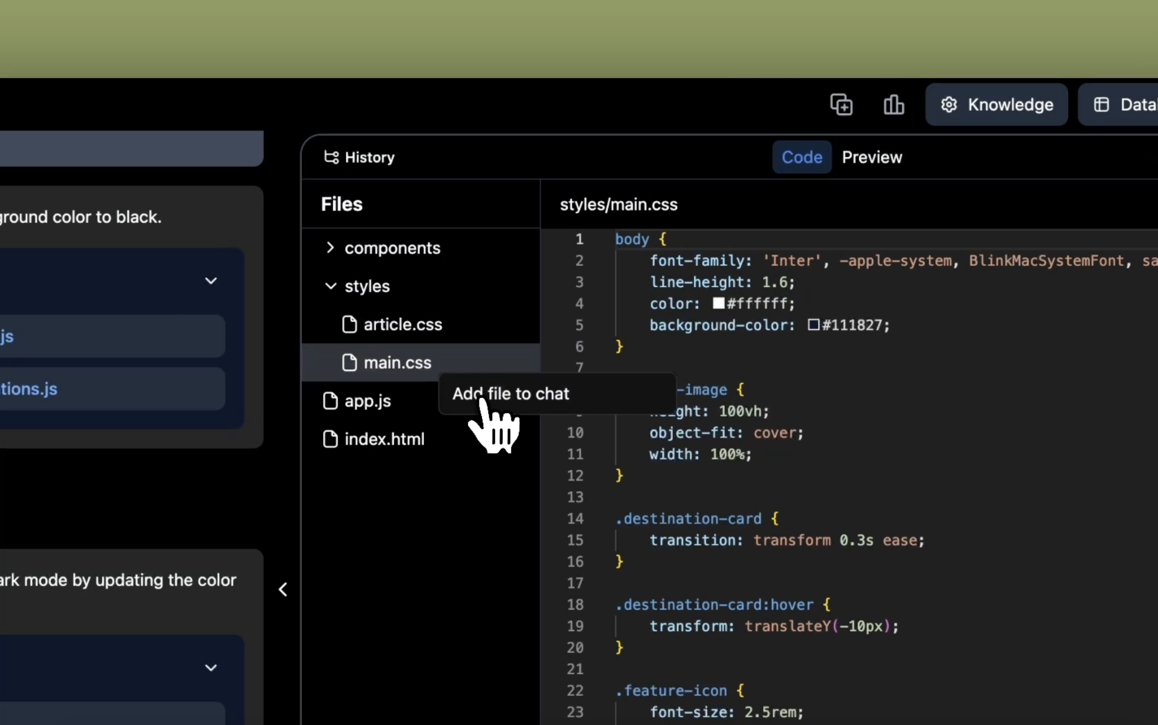Select main.css in the file tree
This screenshot has height=725, width=1158.
(x=420, y=362)
